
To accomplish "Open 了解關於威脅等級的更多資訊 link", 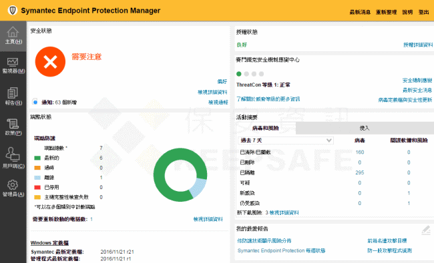I will click(x=268, y=99).
